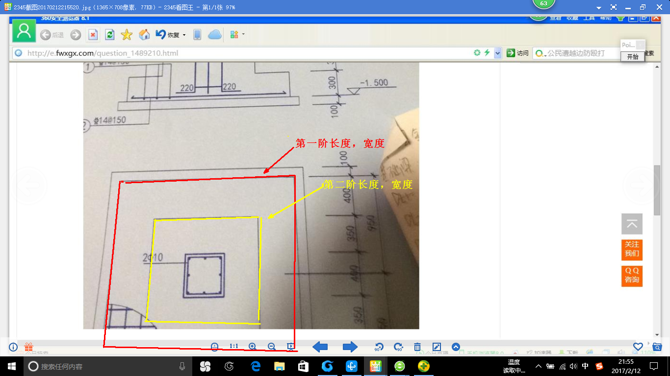670x376 pixels.
Task: Open the extensions grid icon
Action: [x=234, y=35]
